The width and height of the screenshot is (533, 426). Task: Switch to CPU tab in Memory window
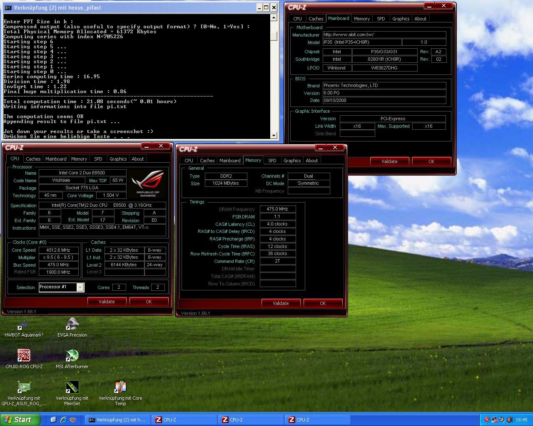click(189, 161)
